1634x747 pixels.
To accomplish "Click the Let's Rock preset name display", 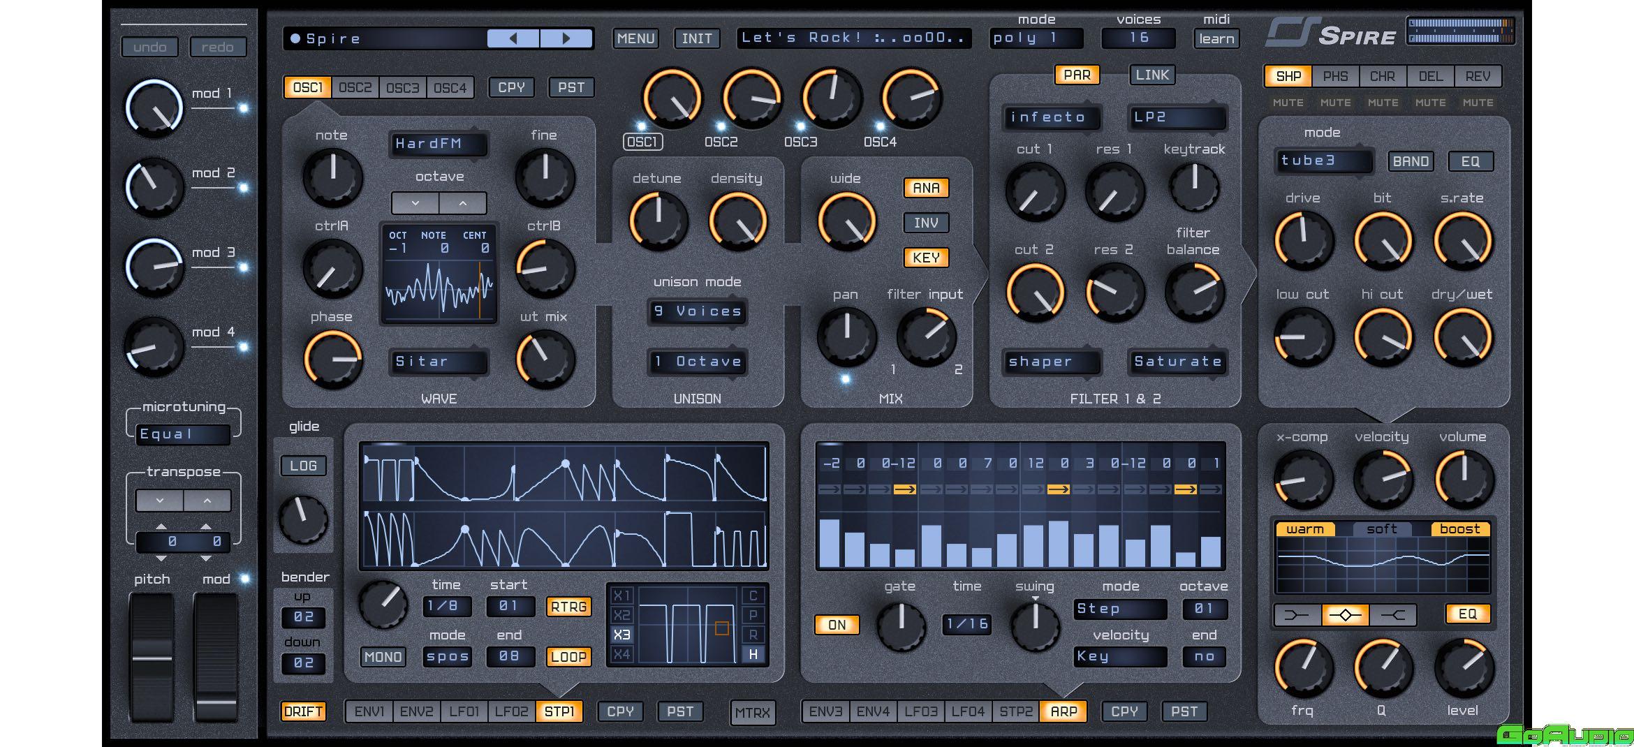I will (x=853, y=38).
